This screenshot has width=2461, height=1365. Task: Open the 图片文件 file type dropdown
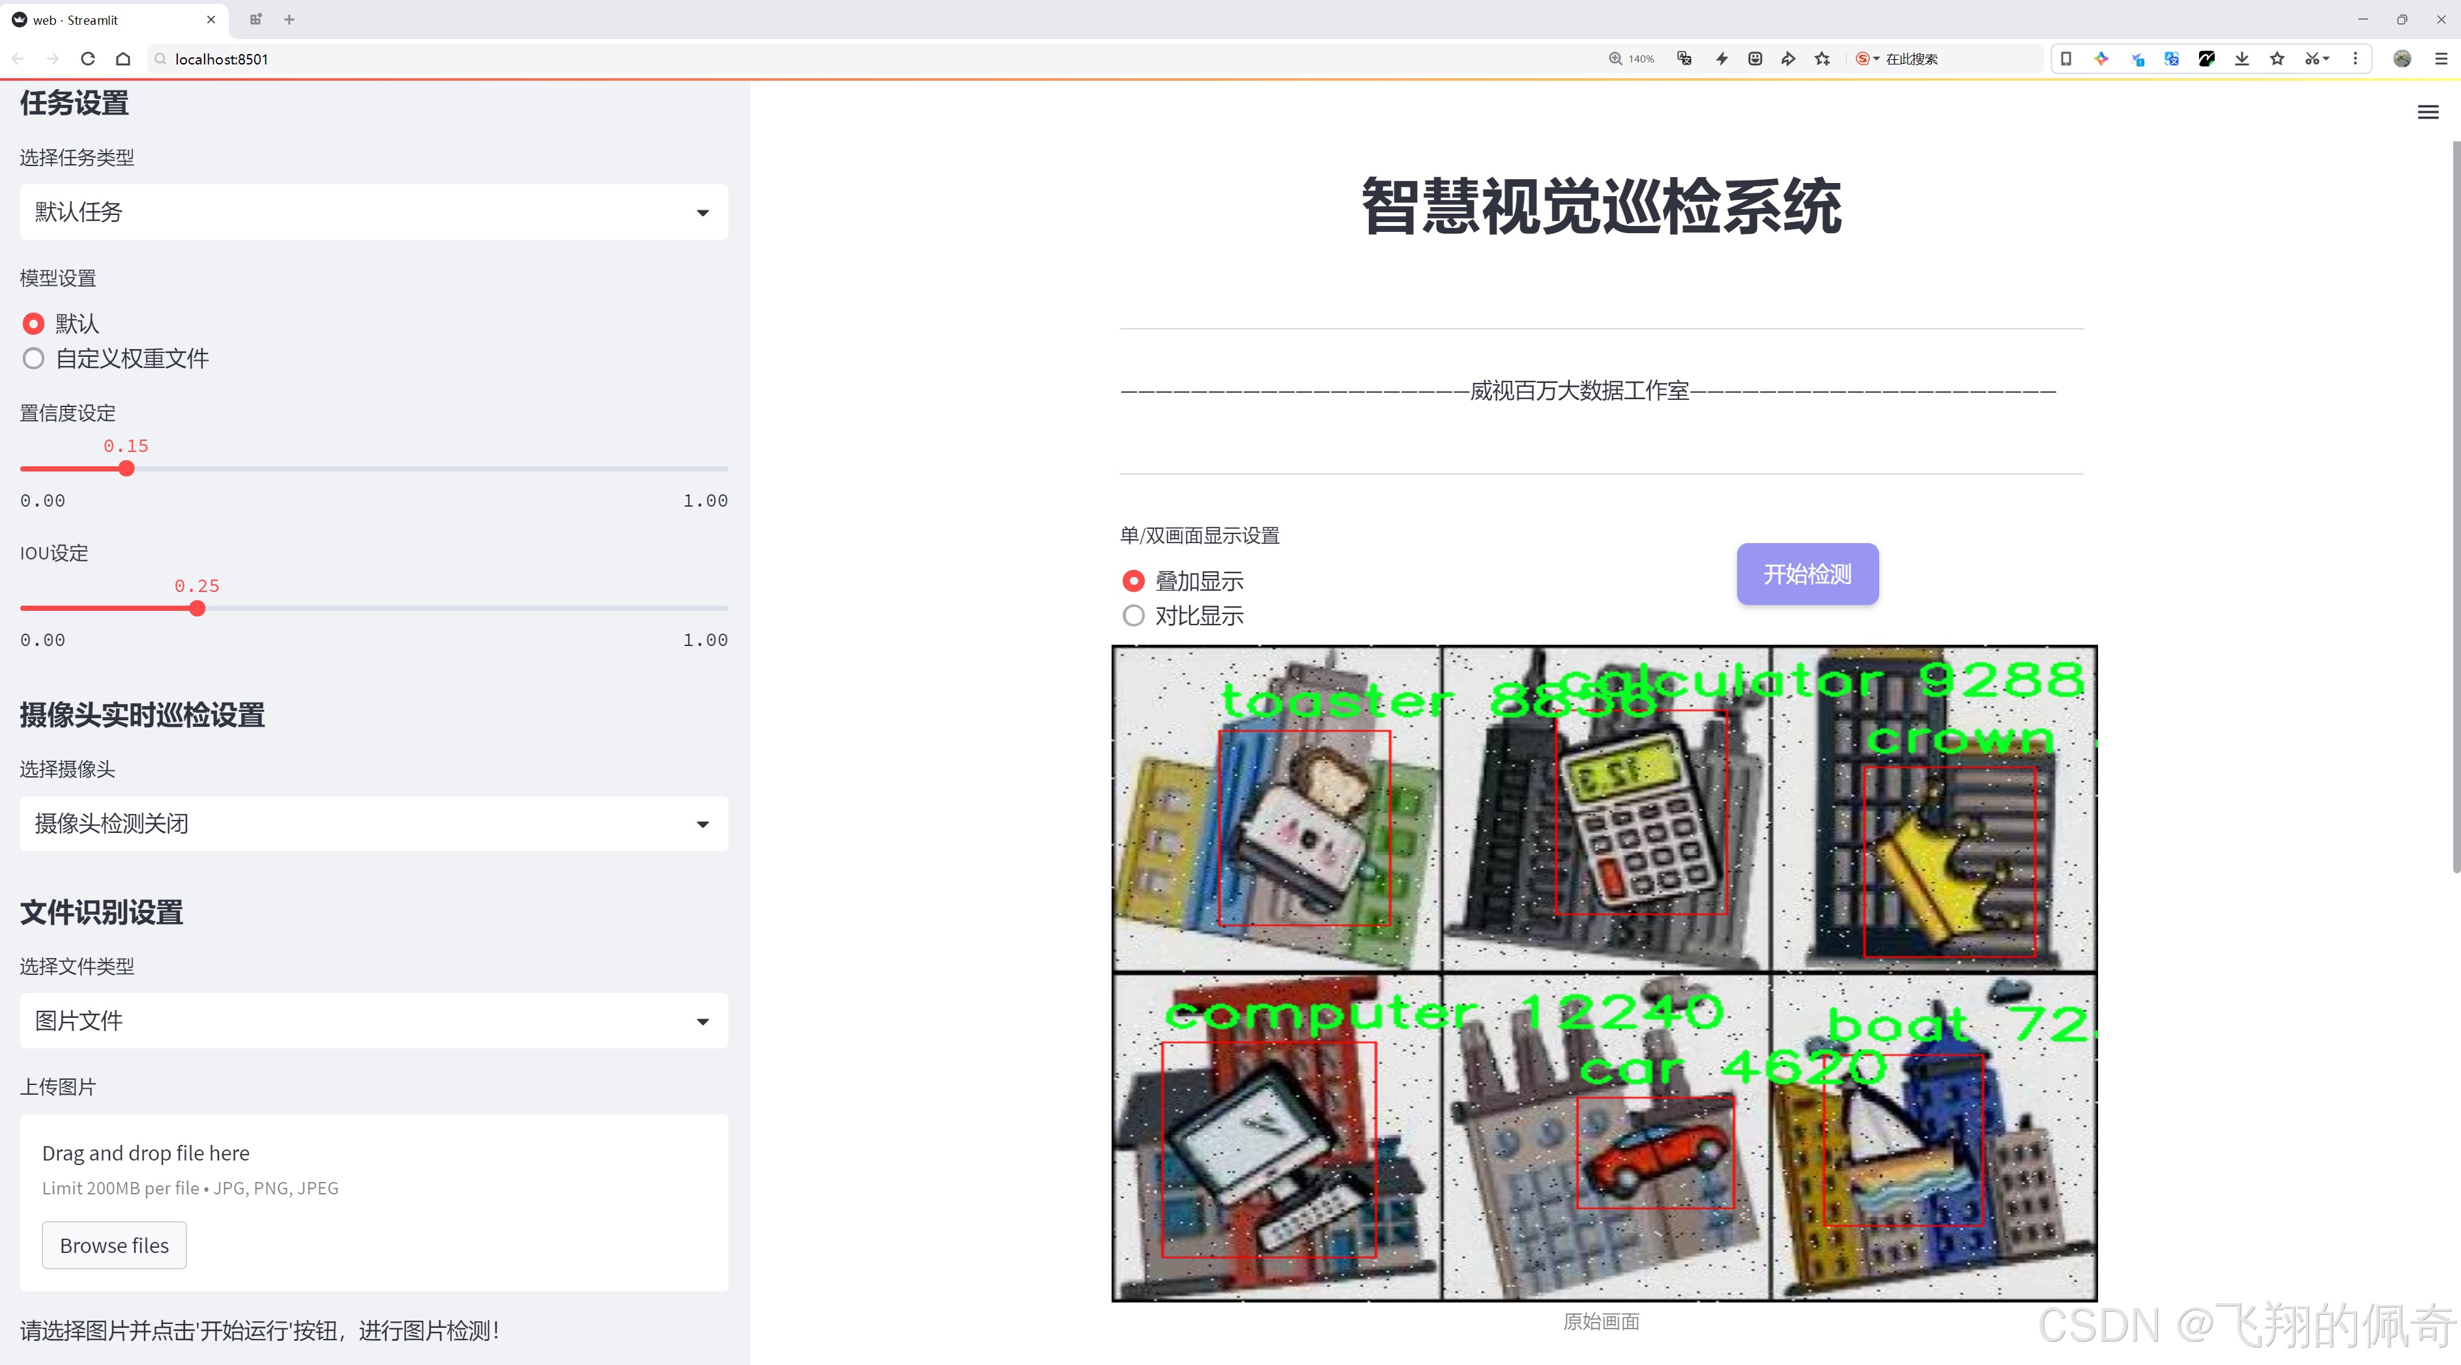point(373,1020)
